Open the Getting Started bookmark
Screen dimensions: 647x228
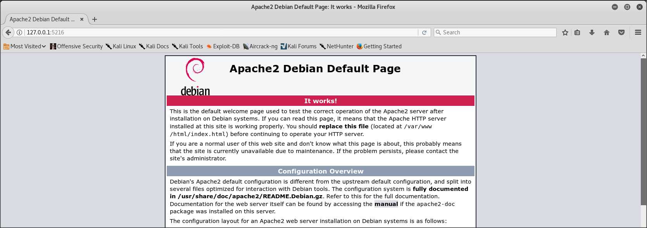[x=379, y=46]
